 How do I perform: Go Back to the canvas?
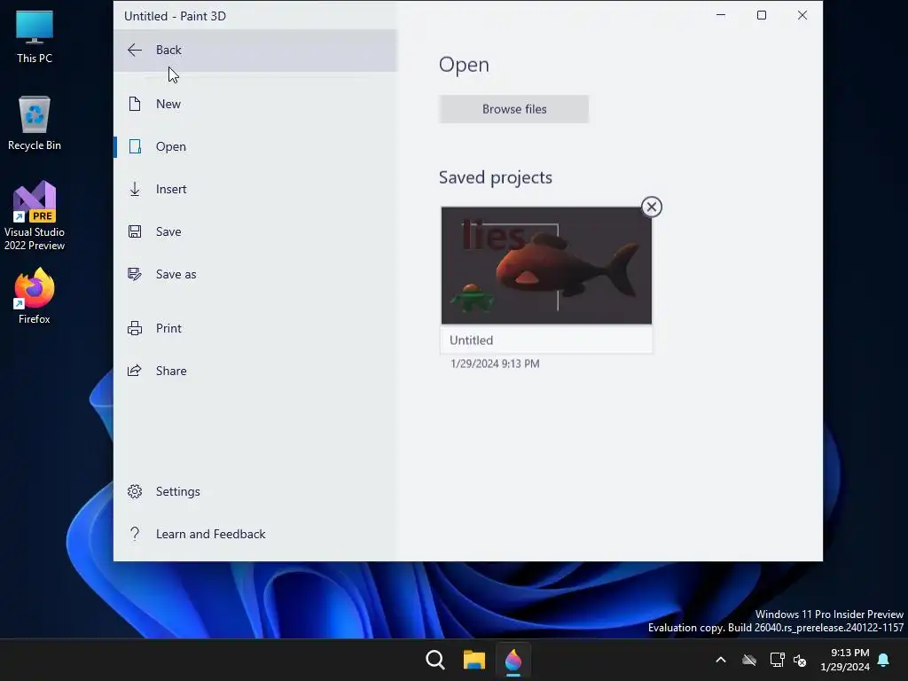point(255,50)
